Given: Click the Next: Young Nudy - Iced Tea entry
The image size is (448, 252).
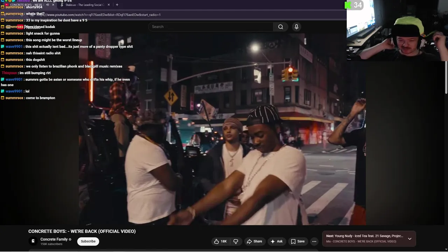Looking at the screenshot, I should pos(365,236).
